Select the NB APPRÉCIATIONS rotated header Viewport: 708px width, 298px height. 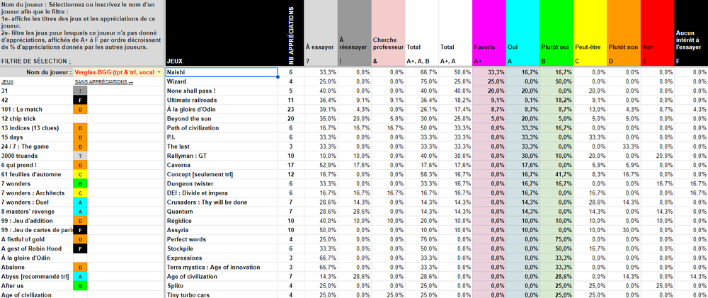click(291, 32)
